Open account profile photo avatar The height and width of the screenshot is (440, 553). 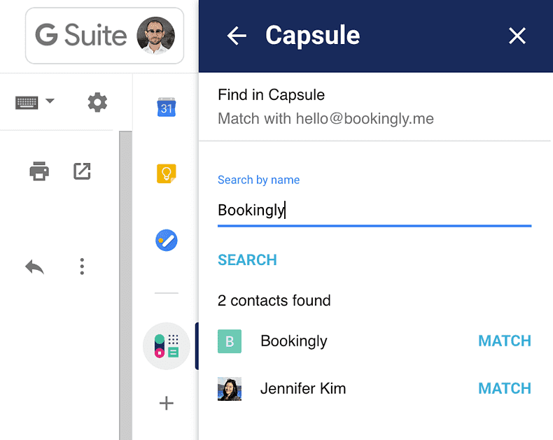pos(155,36)
